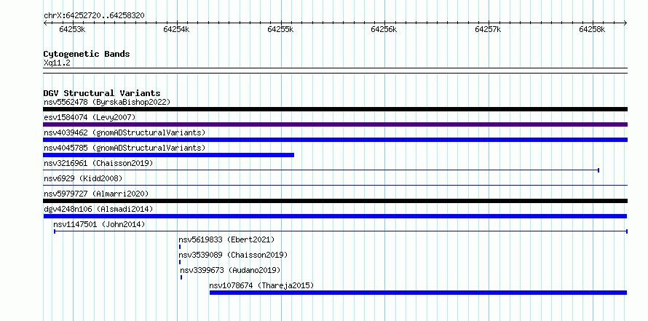Select the black bar under nsv5562478
The image size is (648, 321).
coord(335,109)
